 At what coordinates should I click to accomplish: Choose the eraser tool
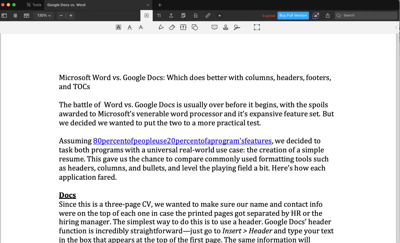172,27
